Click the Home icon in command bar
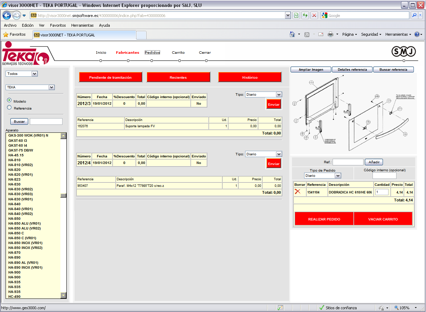This screenshot has height=312, width=426. tap(293, 34)
